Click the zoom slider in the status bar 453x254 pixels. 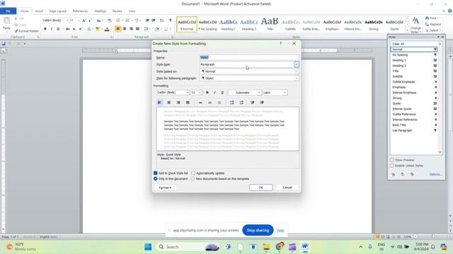(x=432, y=236)
